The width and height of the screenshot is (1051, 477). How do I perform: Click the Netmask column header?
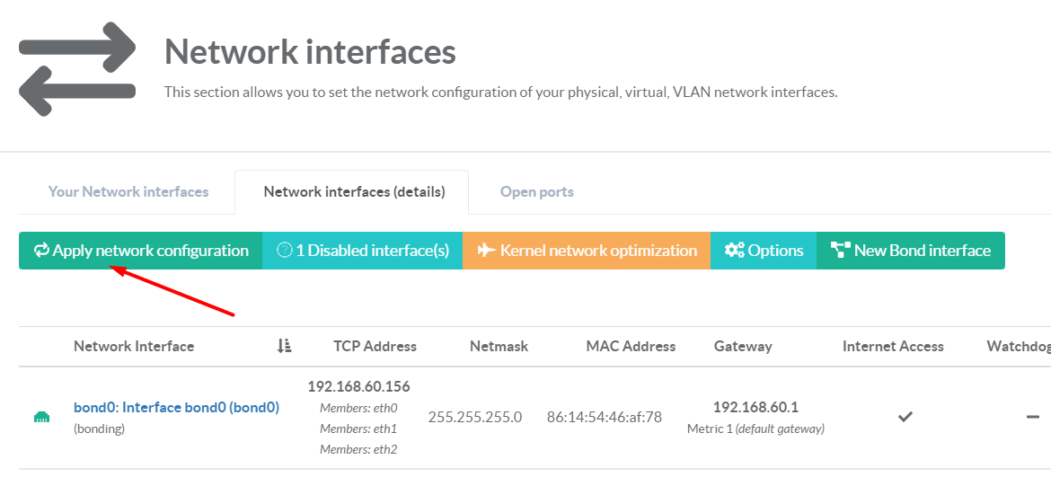[x=499, y=346]
